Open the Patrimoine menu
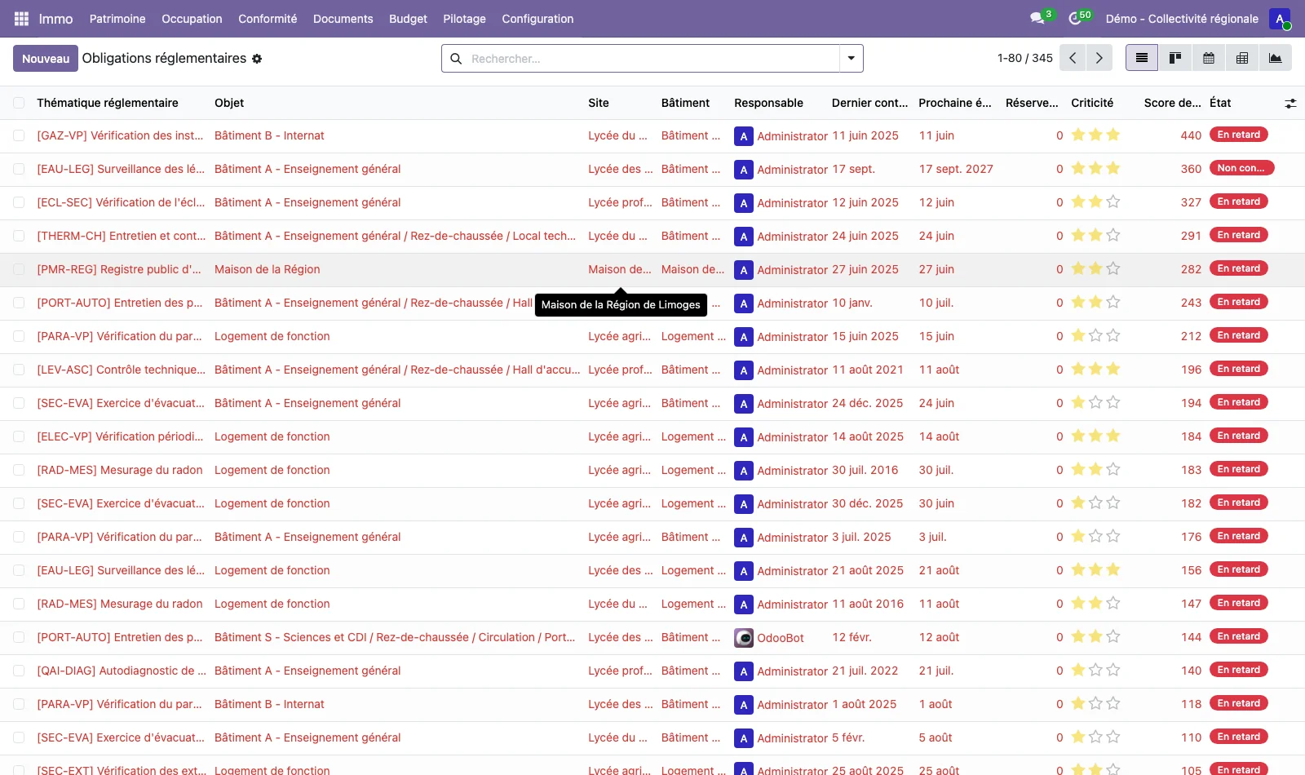Viewport: 1305px width, 775px height. pos(117,19)
